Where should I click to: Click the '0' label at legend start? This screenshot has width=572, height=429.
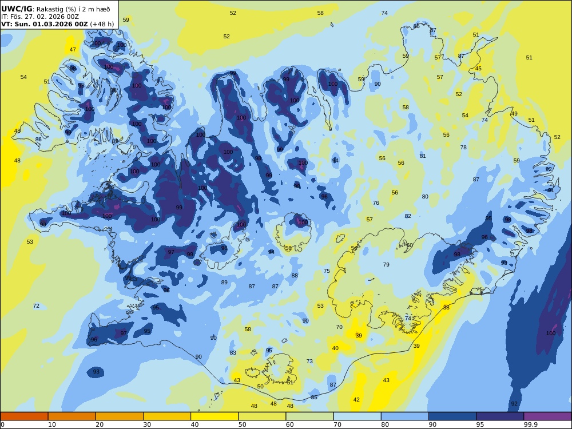click(x=2, y=424)
